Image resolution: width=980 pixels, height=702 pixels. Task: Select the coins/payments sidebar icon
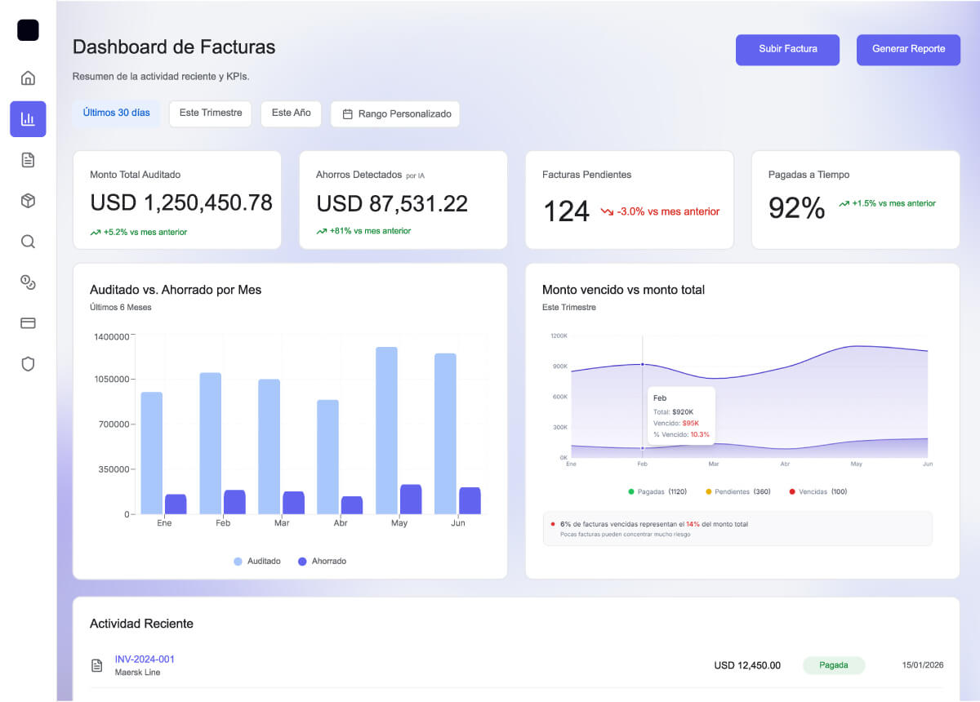point(28,282)
